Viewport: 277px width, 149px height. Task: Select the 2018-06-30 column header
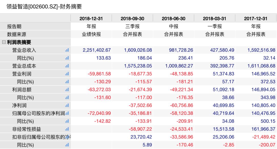173,18
